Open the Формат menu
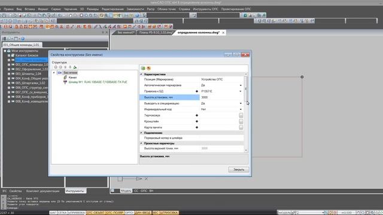 (43, 9)
